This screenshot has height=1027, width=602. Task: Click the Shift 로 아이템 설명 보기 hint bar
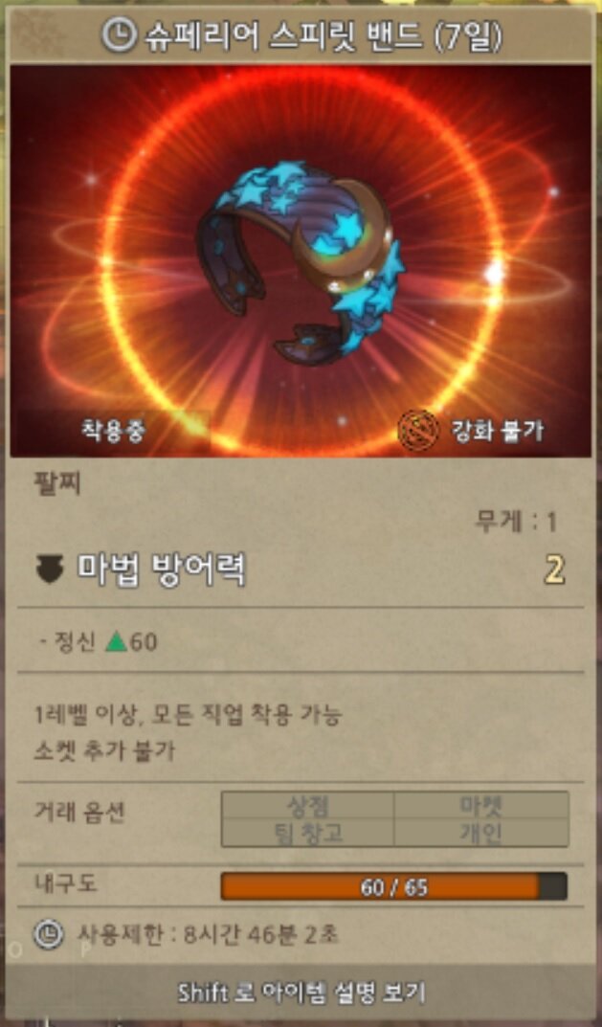[x=301, y=993]
